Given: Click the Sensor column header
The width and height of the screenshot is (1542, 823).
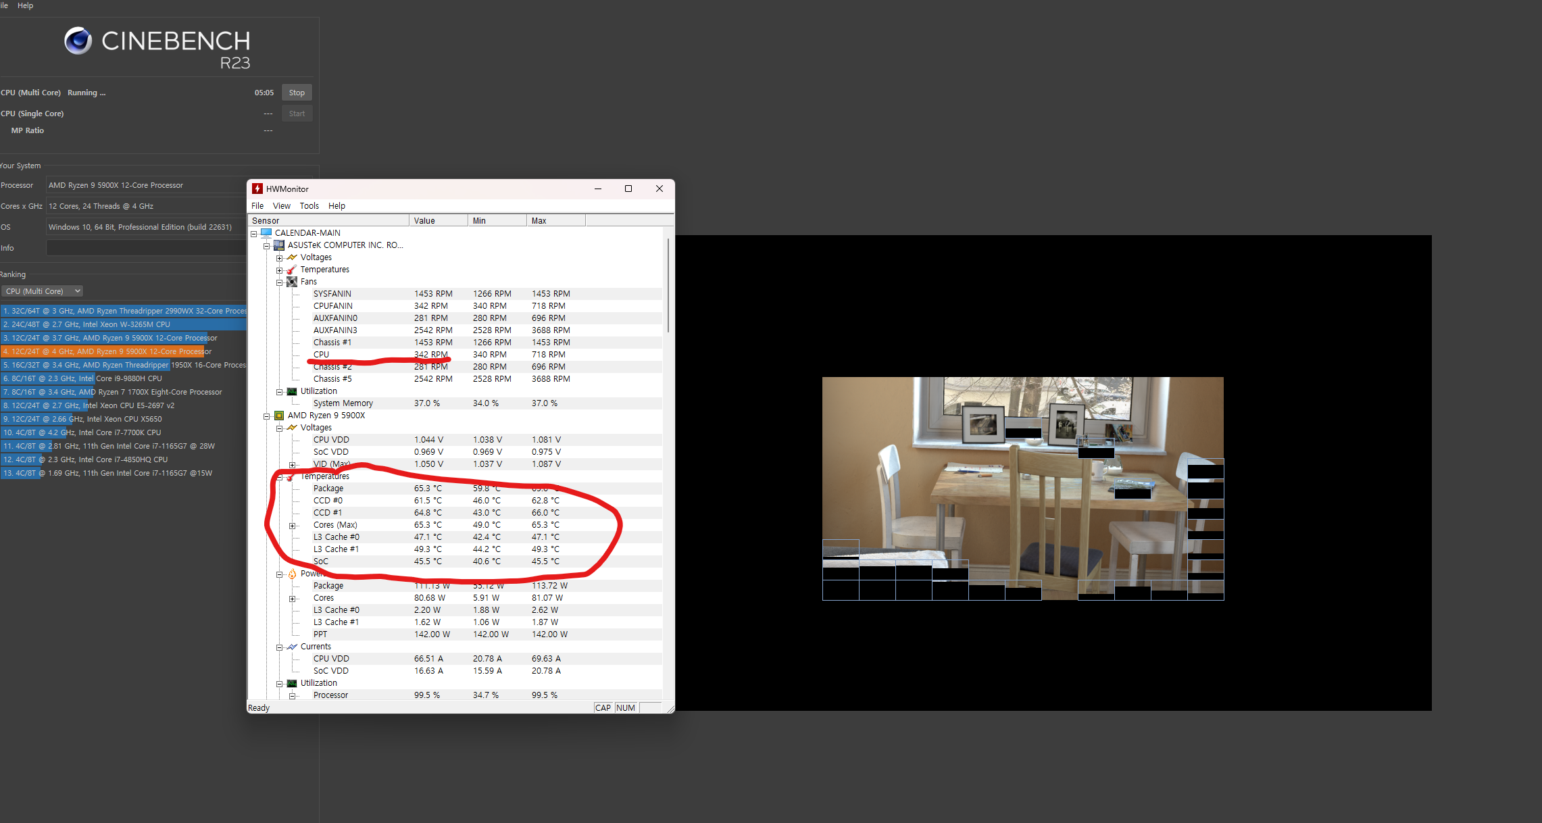Looking at the screenshot, I should 329,220.
